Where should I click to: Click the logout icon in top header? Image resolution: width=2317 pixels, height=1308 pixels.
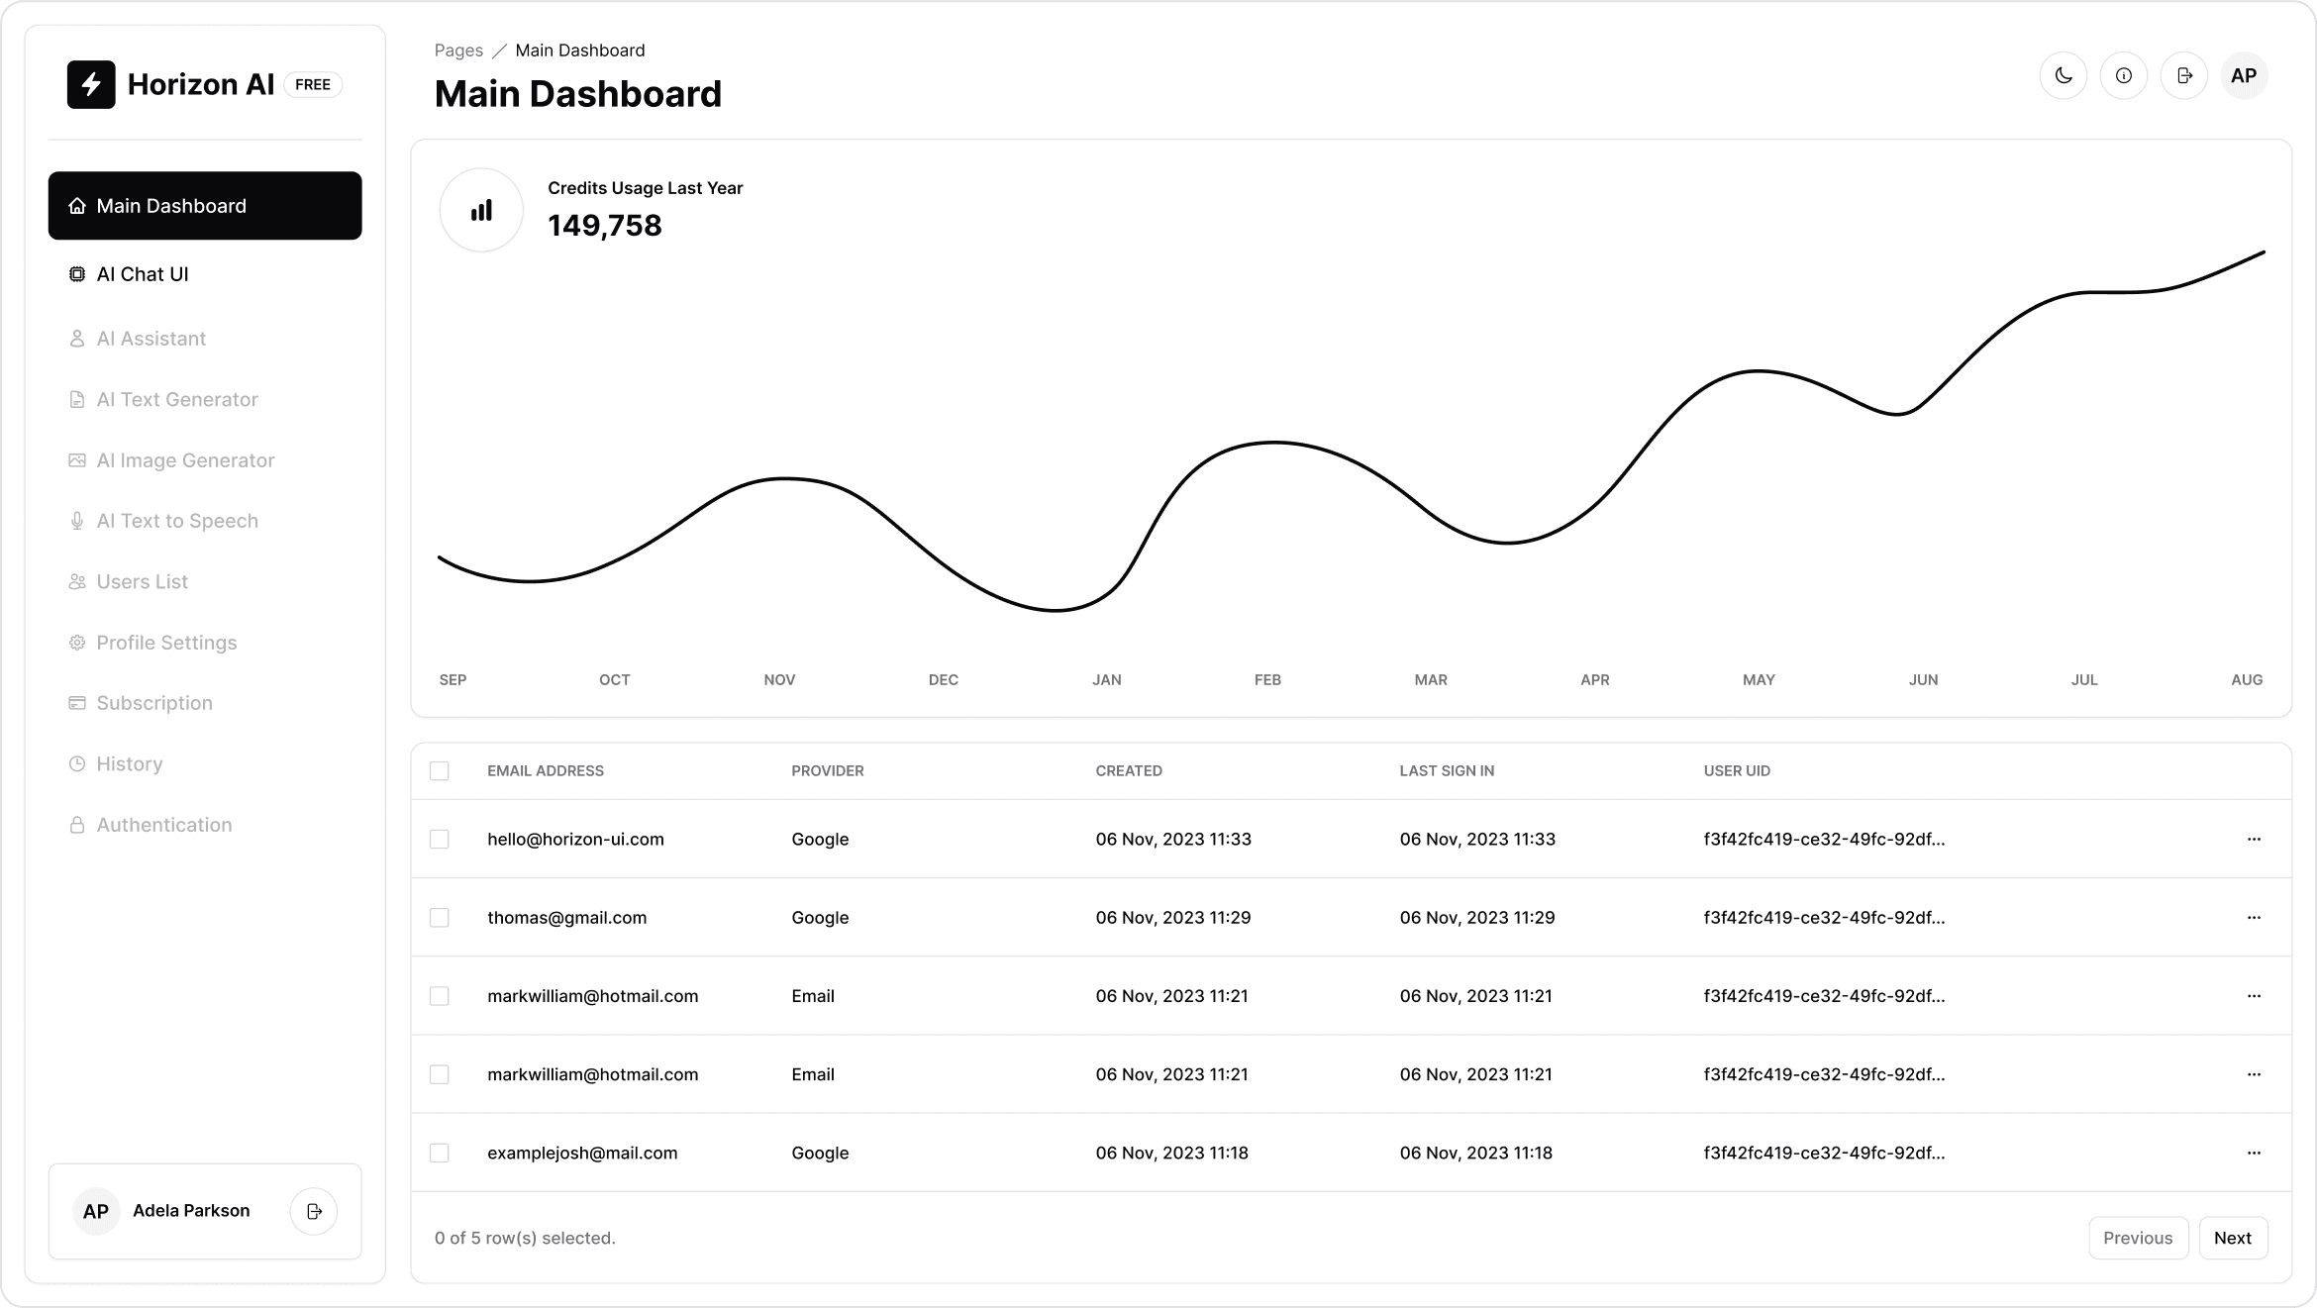pyautogui.click(x=2184, y=76)
